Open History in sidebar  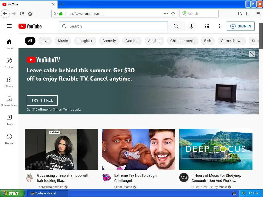[9, 139]
